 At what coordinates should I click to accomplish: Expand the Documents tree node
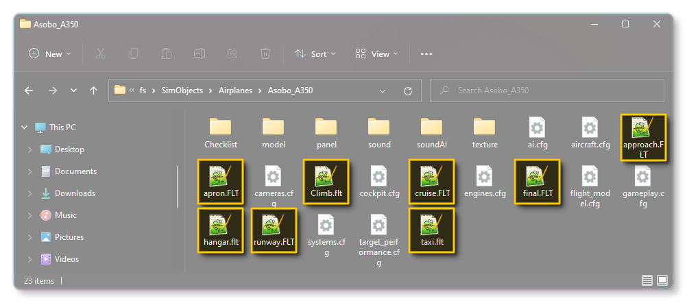coord(30,171)
